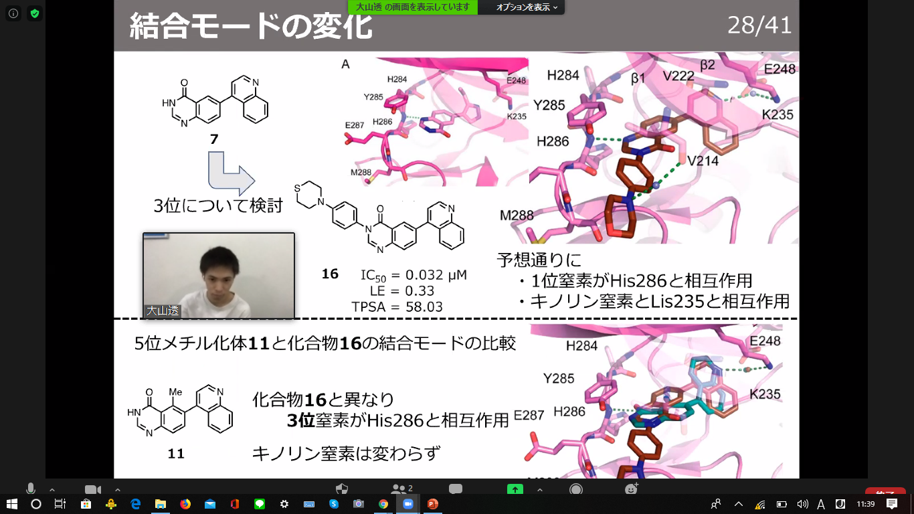Click the green screen-sharing notification banner
The image size is (914, 514).
click(413, 7)
